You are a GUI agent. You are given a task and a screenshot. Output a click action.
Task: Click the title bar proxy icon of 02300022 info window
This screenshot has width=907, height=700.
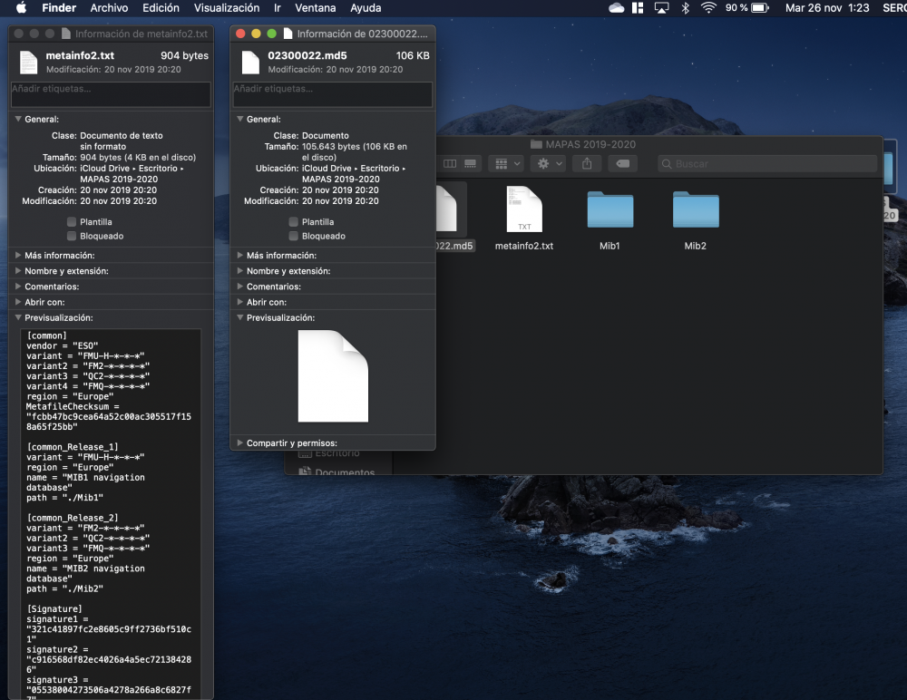[x=288, y=34]
